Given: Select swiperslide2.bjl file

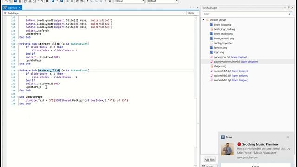Looking at the screenshot, I should (x=222, y=76).
